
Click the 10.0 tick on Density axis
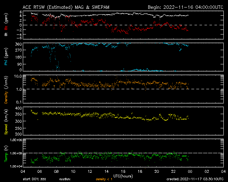point(18,76)
